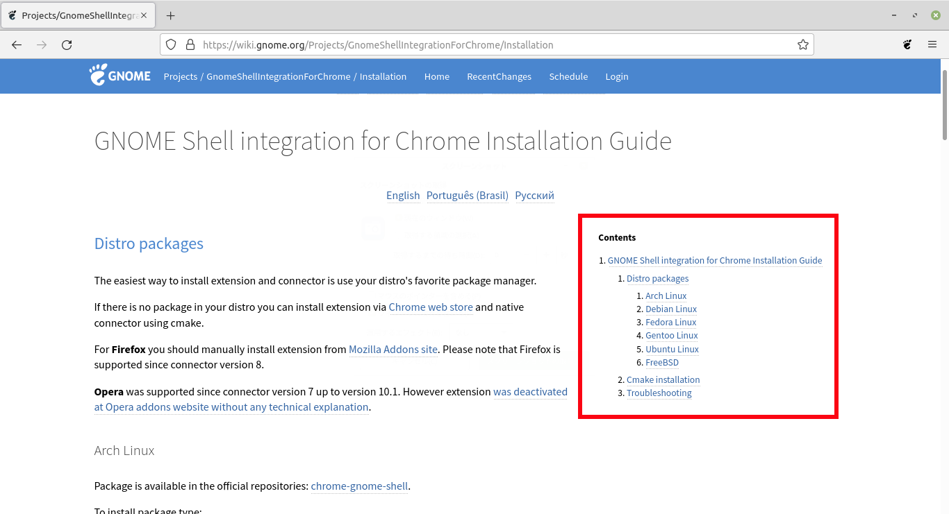Screen dimensions: 949x514
Task: Click the shield tracking protection icon
Action: (x=172, y=44)
